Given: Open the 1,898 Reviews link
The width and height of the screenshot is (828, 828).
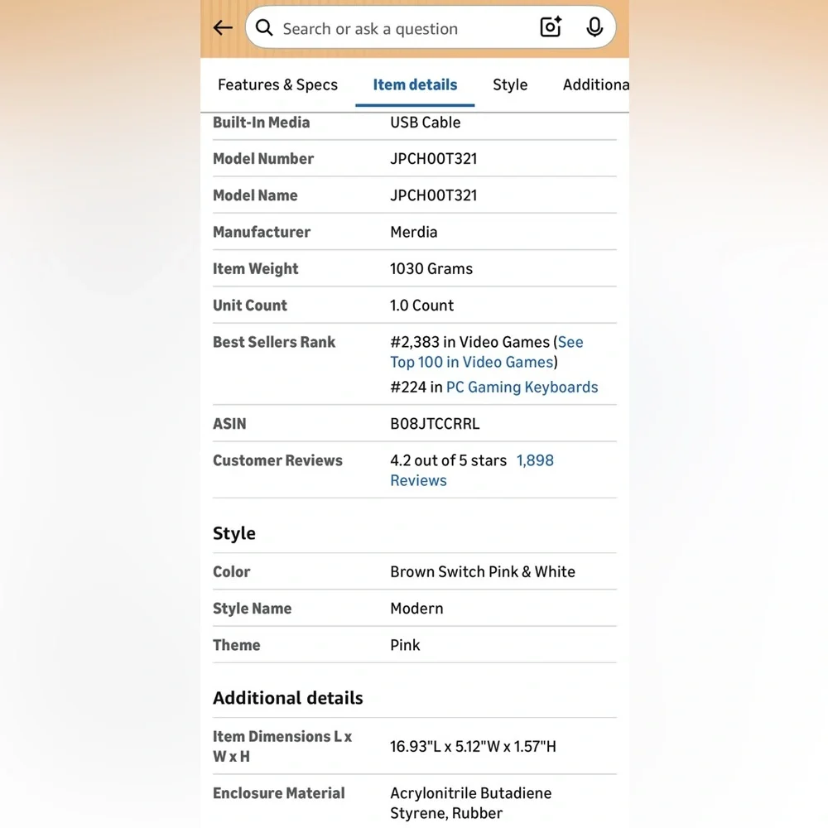Looking at the screenshot, I should [x=472, y=470].
